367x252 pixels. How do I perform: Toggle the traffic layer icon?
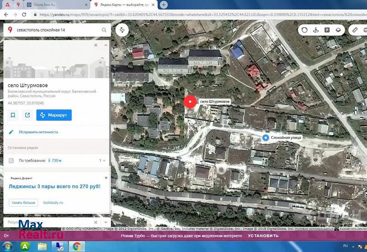coord(304,30)
